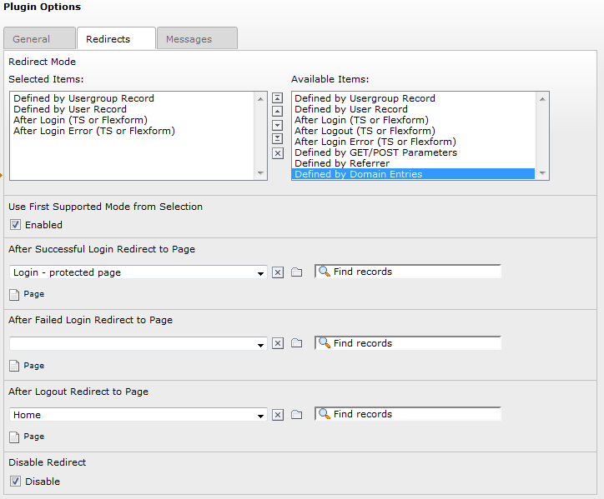Click the move-to-bottom icon for selected items
Viewport: 604px width, 499px height.
278,138
